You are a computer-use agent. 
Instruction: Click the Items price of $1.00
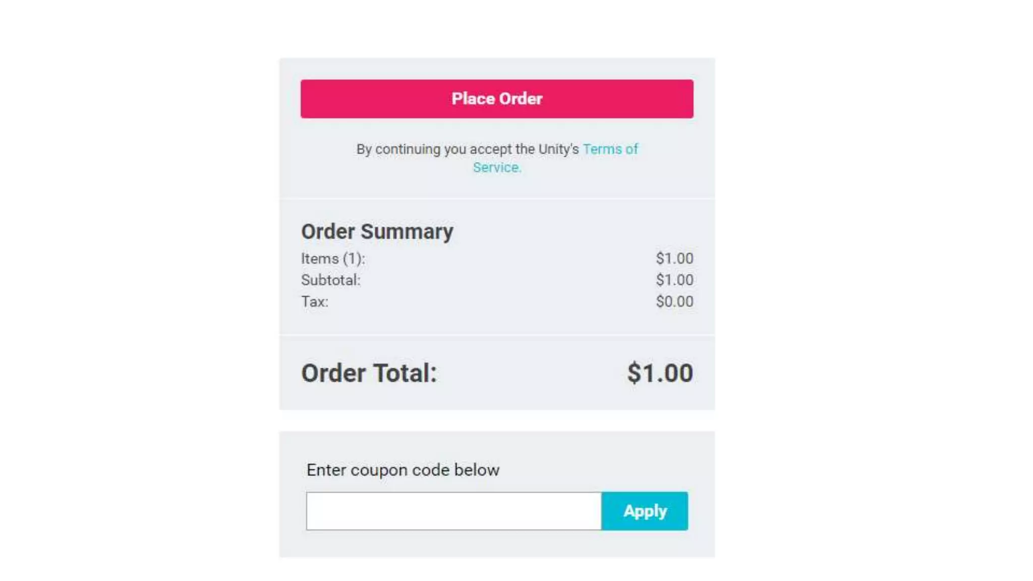(x=674, y=258)
